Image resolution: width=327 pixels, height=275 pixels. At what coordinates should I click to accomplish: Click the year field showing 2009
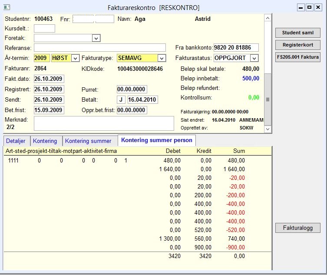42,58
